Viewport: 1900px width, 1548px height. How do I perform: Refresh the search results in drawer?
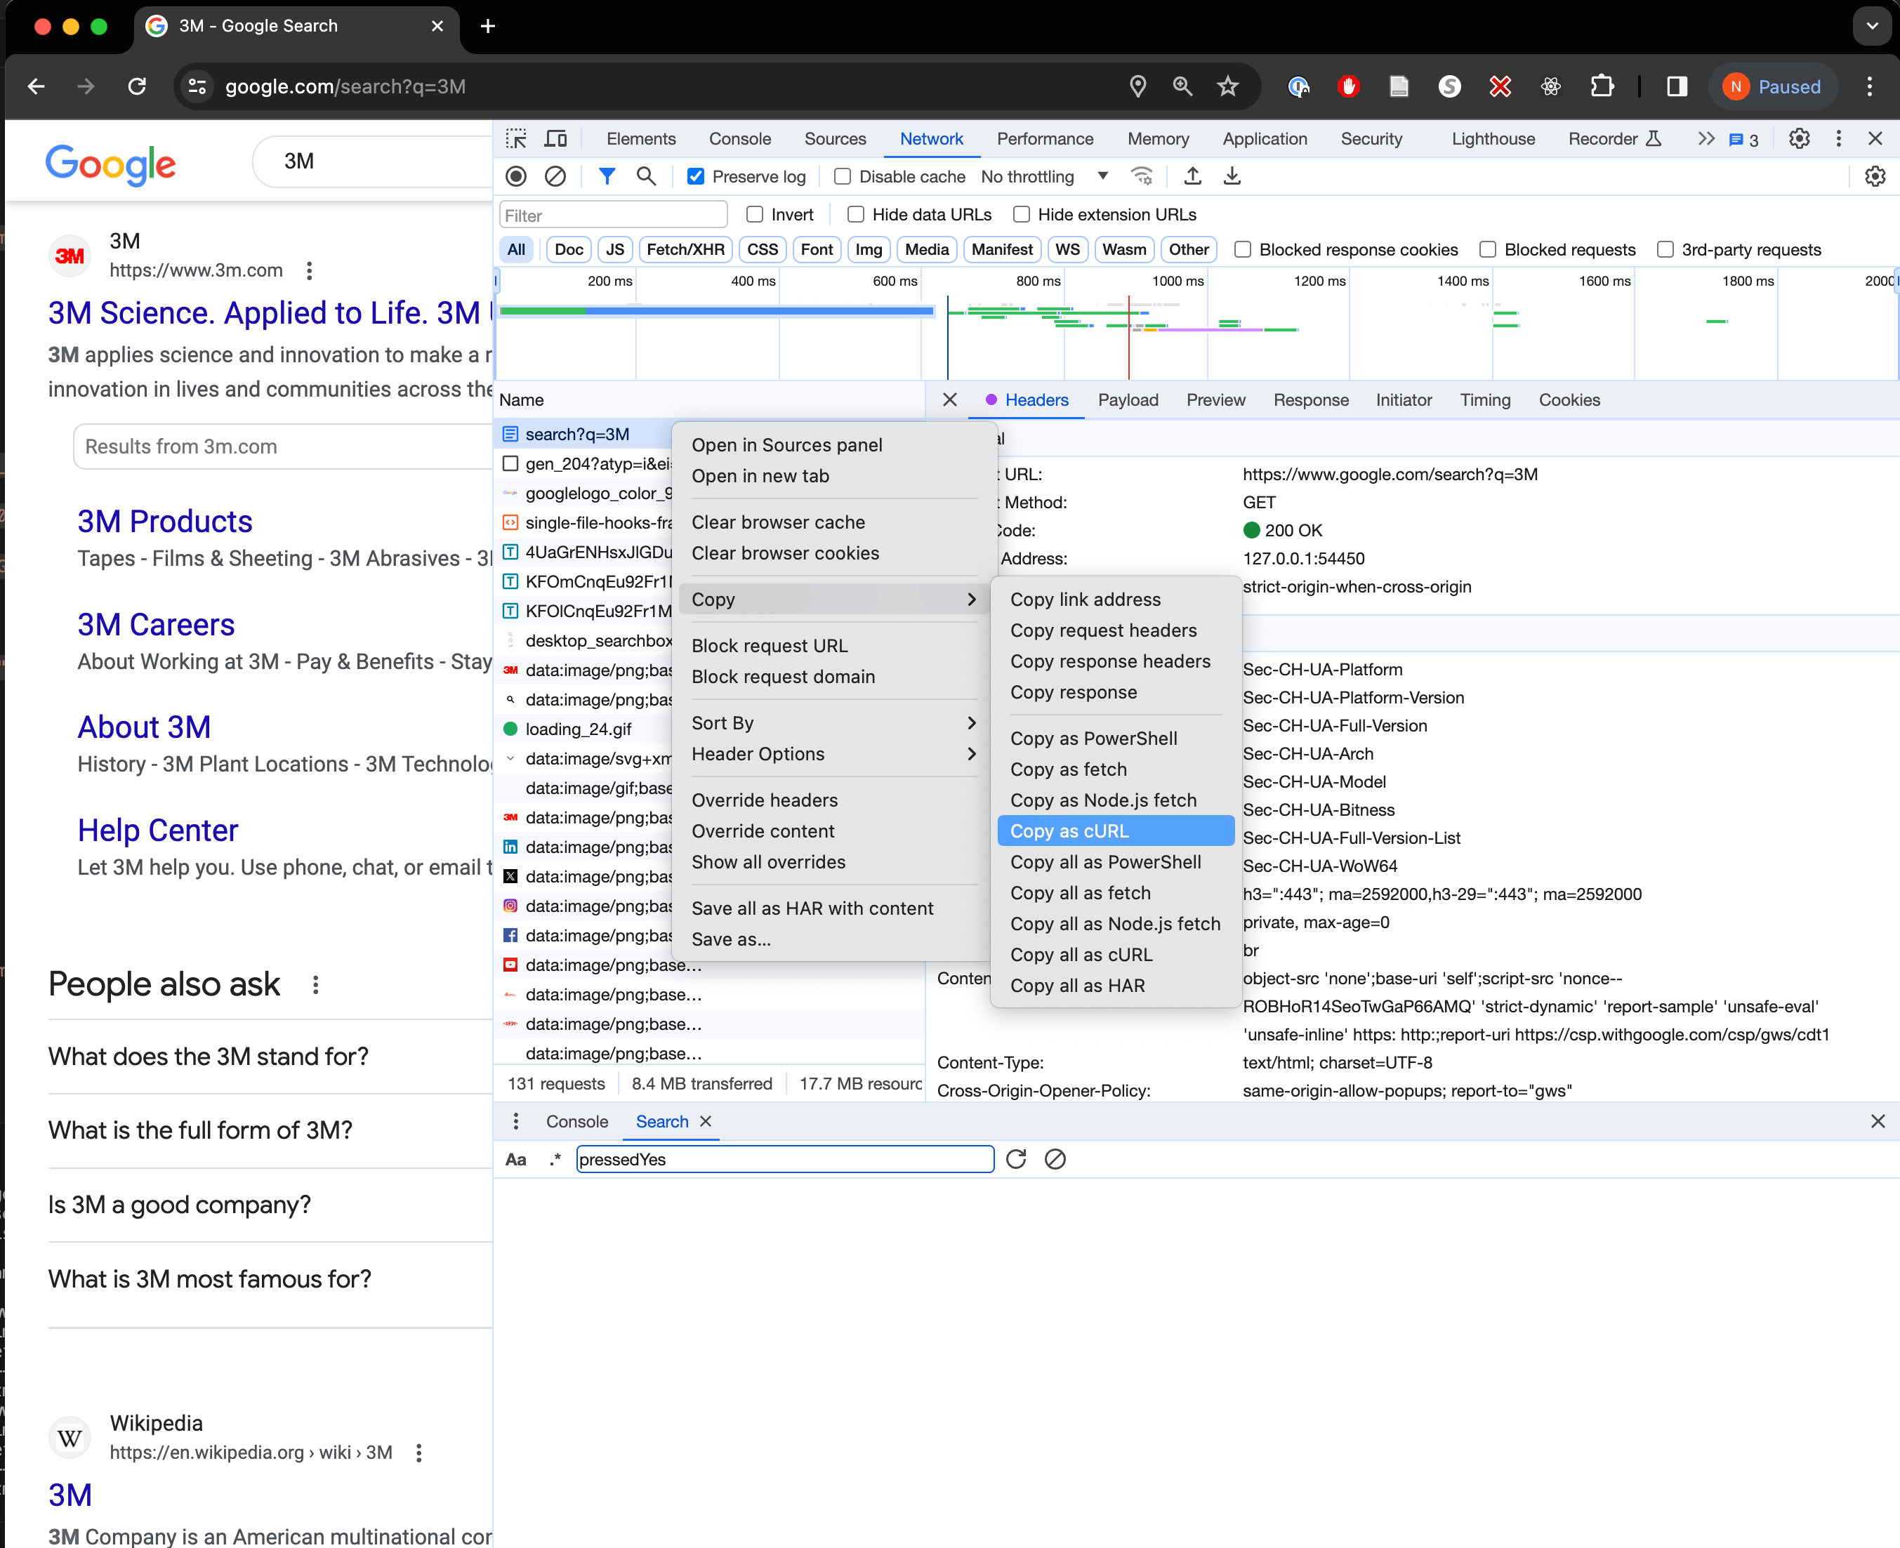[x=1015, y=1159]
